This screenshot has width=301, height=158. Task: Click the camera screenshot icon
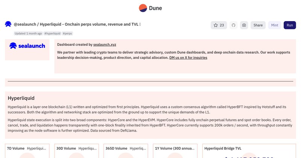pyautogui.click(x=244, y=25)
